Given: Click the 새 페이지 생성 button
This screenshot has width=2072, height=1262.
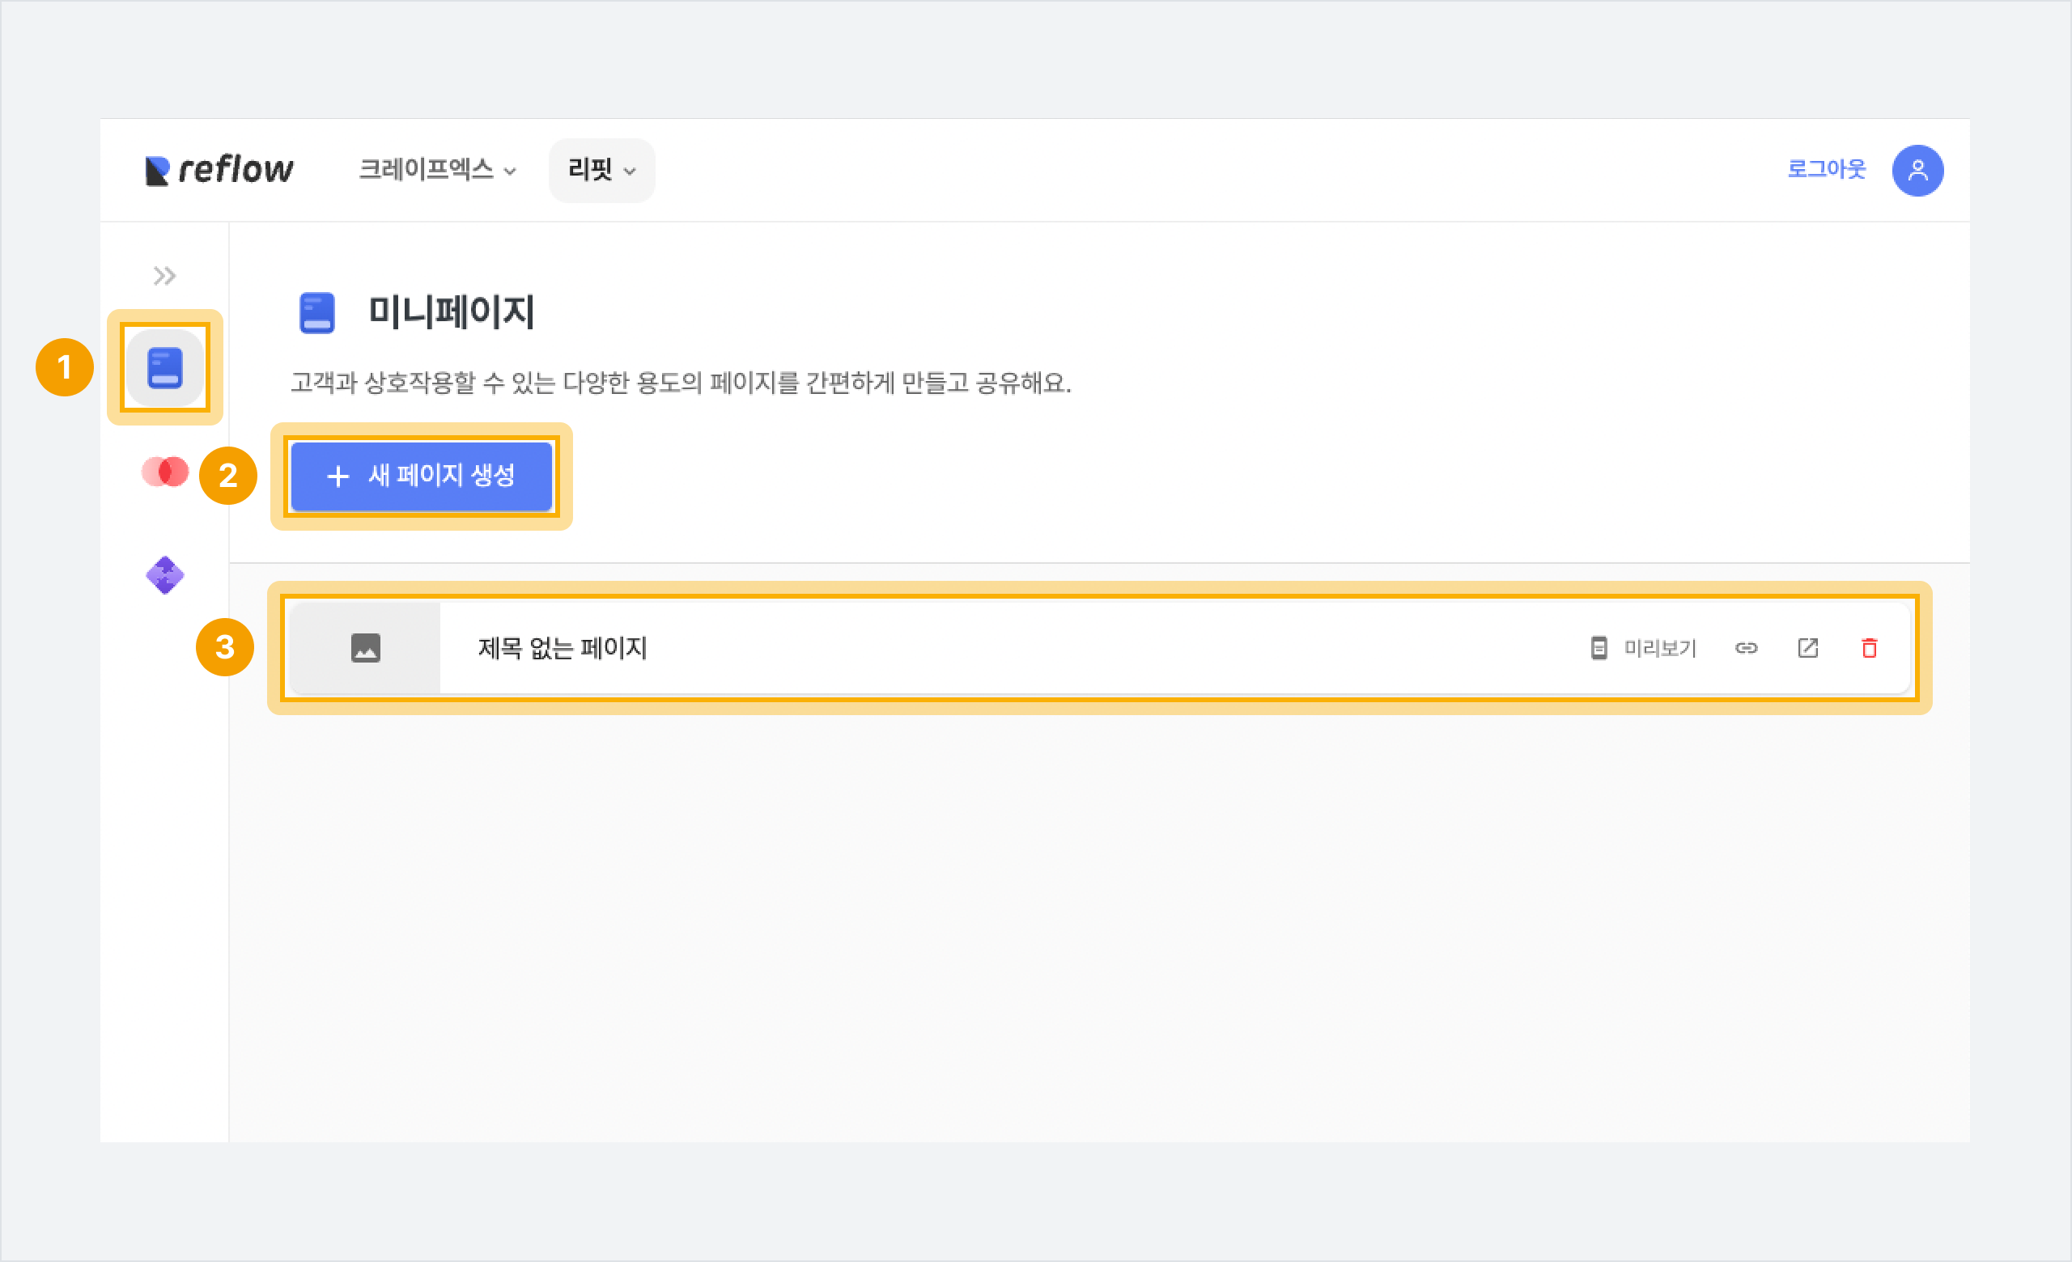Looking at the screenshot, I should (422, 476).
